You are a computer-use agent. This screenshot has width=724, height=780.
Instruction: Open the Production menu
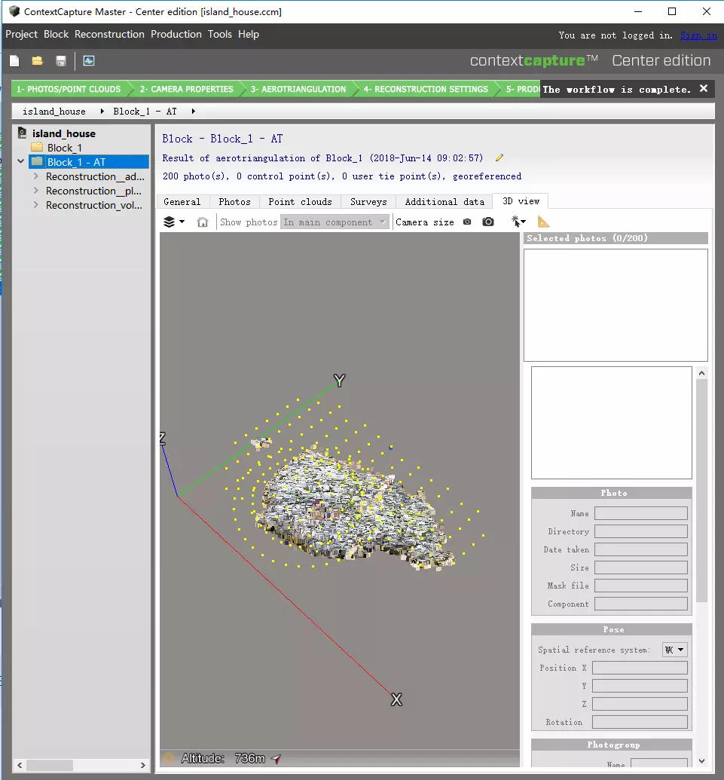[x=176, y=35]
